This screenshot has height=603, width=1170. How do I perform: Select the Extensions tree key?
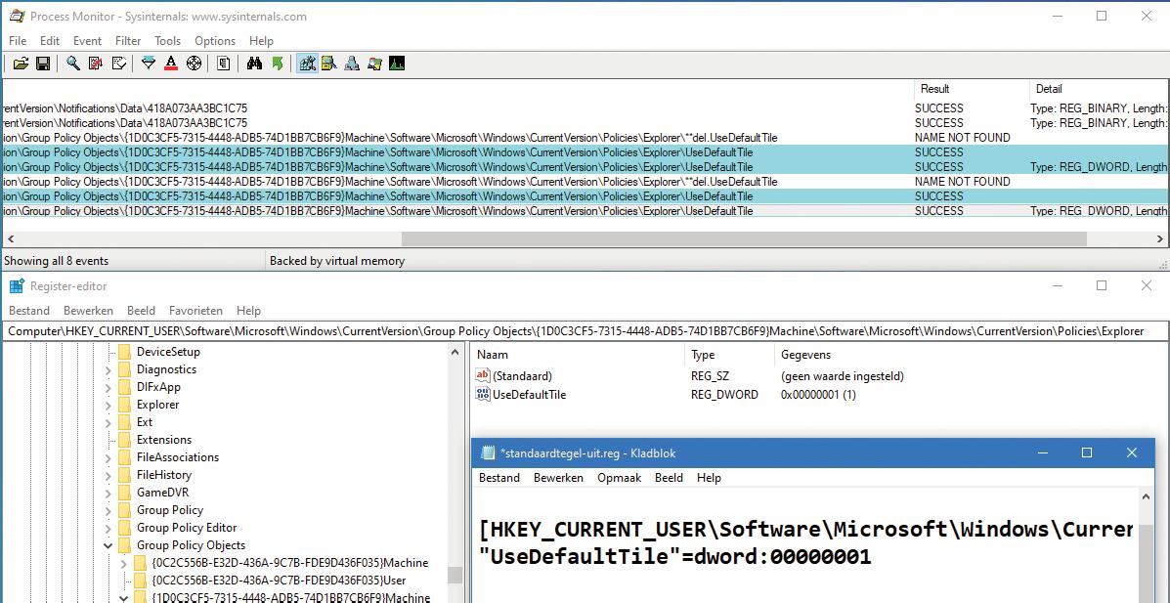coord(164,440)
